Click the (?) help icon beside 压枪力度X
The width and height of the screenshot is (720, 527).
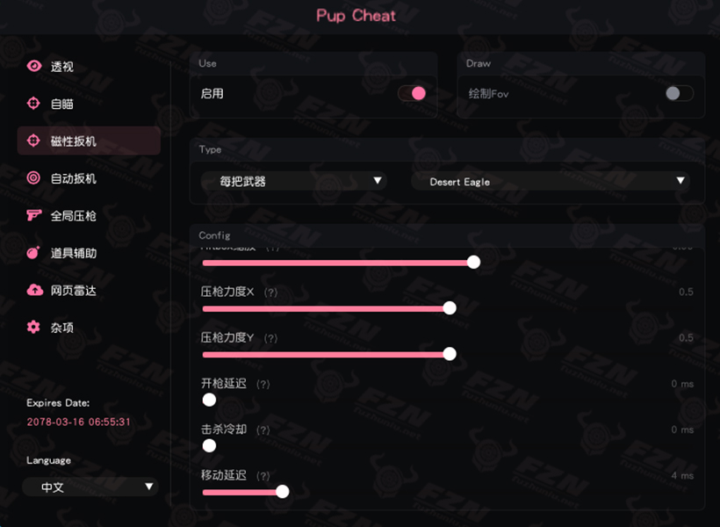271,292
